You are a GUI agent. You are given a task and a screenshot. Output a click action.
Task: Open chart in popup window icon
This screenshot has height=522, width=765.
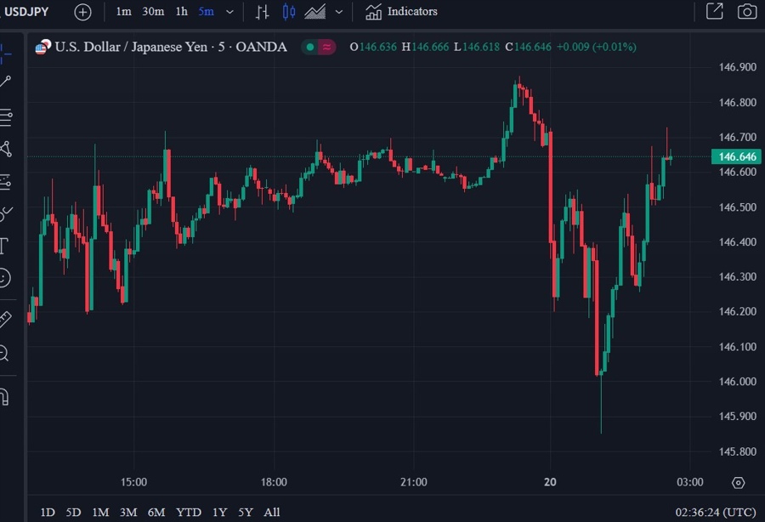pos(715,12)
